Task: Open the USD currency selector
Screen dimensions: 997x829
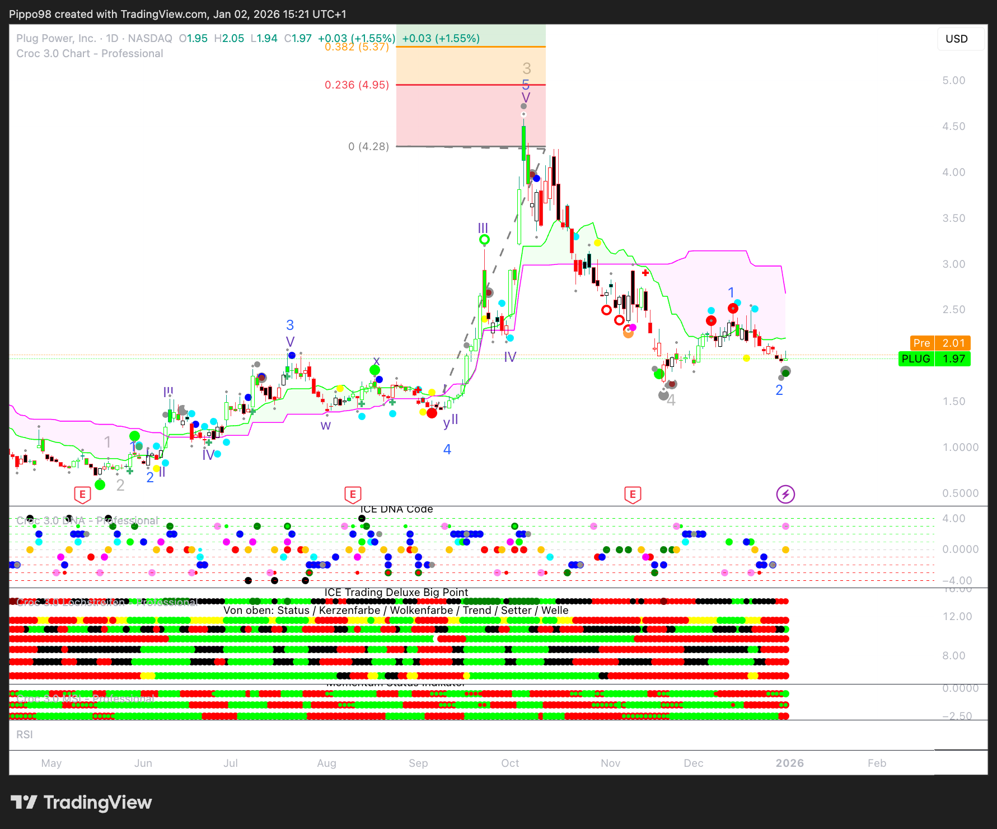Action: (x=956, y=39)
